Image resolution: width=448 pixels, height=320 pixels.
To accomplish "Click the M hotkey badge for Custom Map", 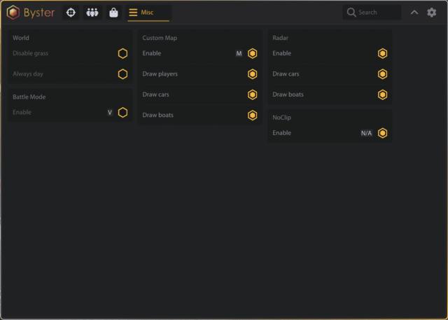I will [x=239, y=53].
